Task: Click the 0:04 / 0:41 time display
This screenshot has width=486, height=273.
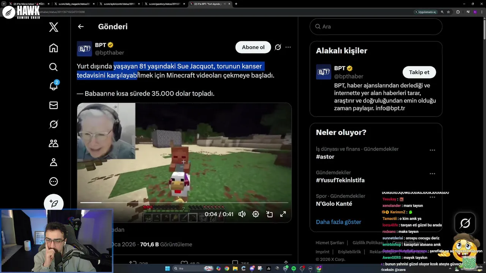Action: point(219,214)
